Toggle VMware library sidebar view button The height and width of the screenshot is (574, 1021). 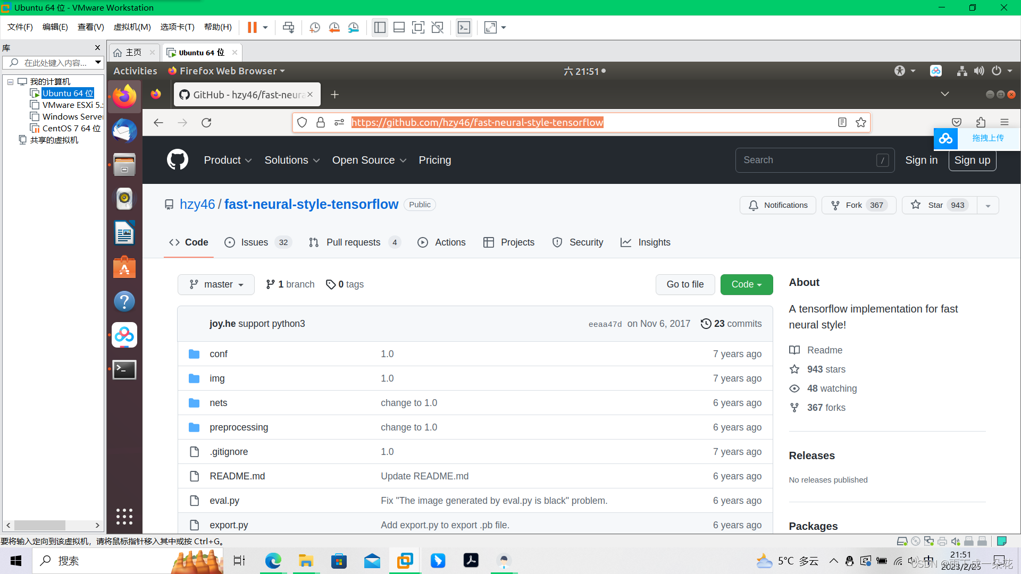coord(380,28)
